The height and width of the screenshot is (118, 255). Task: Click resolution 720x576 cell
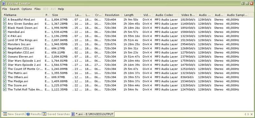(110, 44)
